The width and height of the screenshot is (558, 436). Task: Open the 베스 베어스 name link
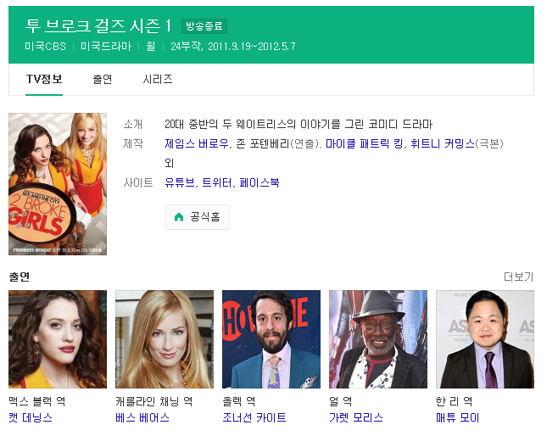coord(142,417)
